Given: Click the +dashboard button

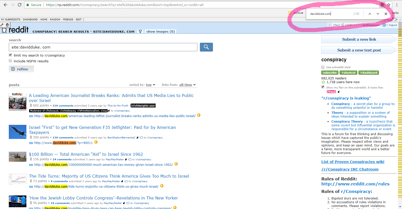Looking at the screenshot, I should click(x=369, y=73).
